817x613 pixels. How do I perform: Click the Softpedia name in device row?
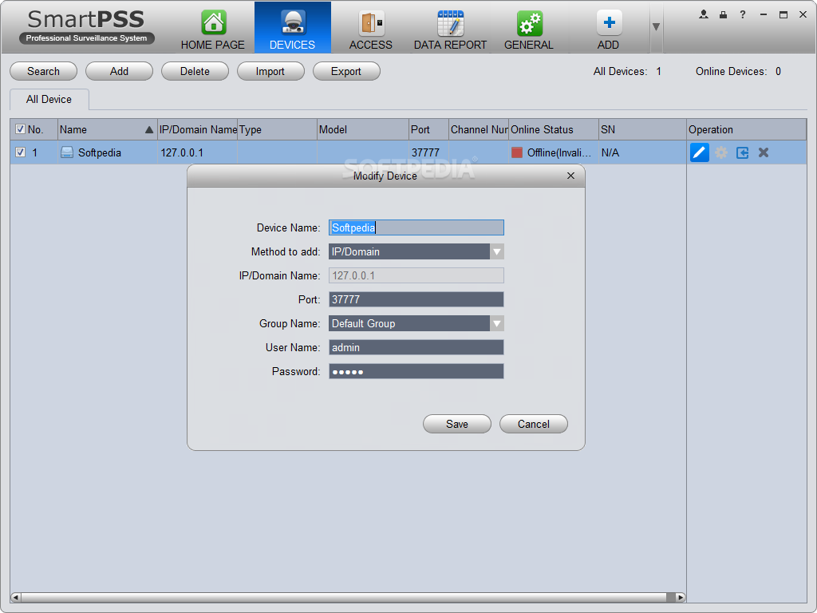(100, 152)
